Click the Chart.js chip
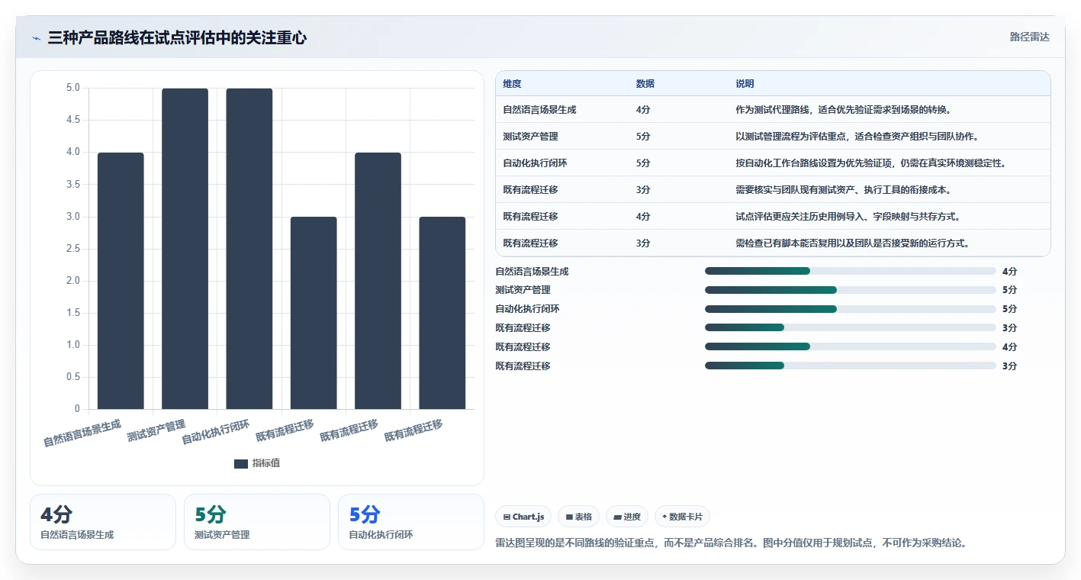The width and height of the screenshot is (1081, 580). tap(523, 517)
